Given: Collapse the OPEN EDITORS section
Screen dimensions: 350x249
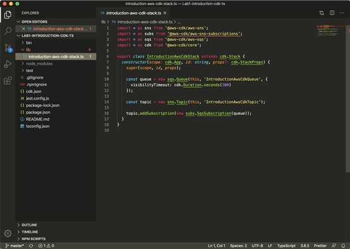Looking at the screenshot, I should coord(34,21).
